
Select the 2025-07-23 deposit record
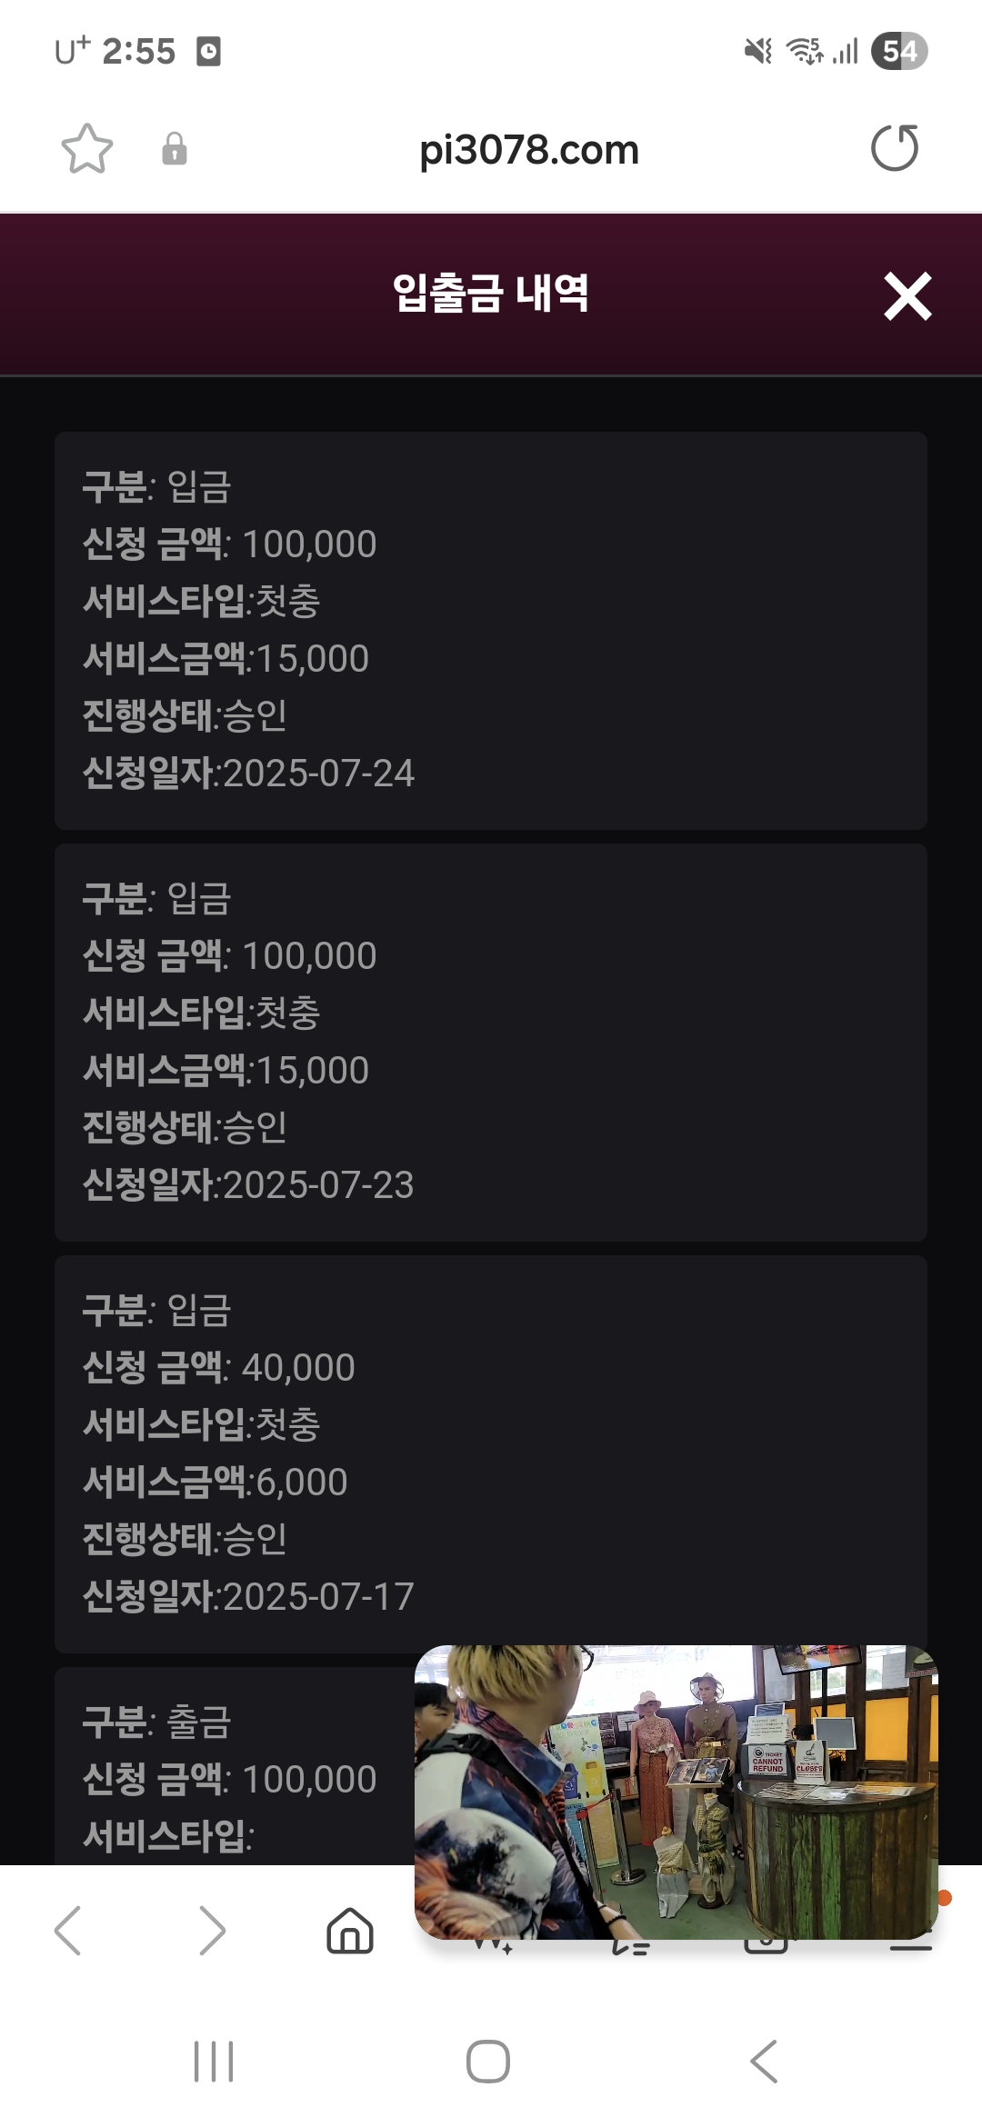[491, 1042]
